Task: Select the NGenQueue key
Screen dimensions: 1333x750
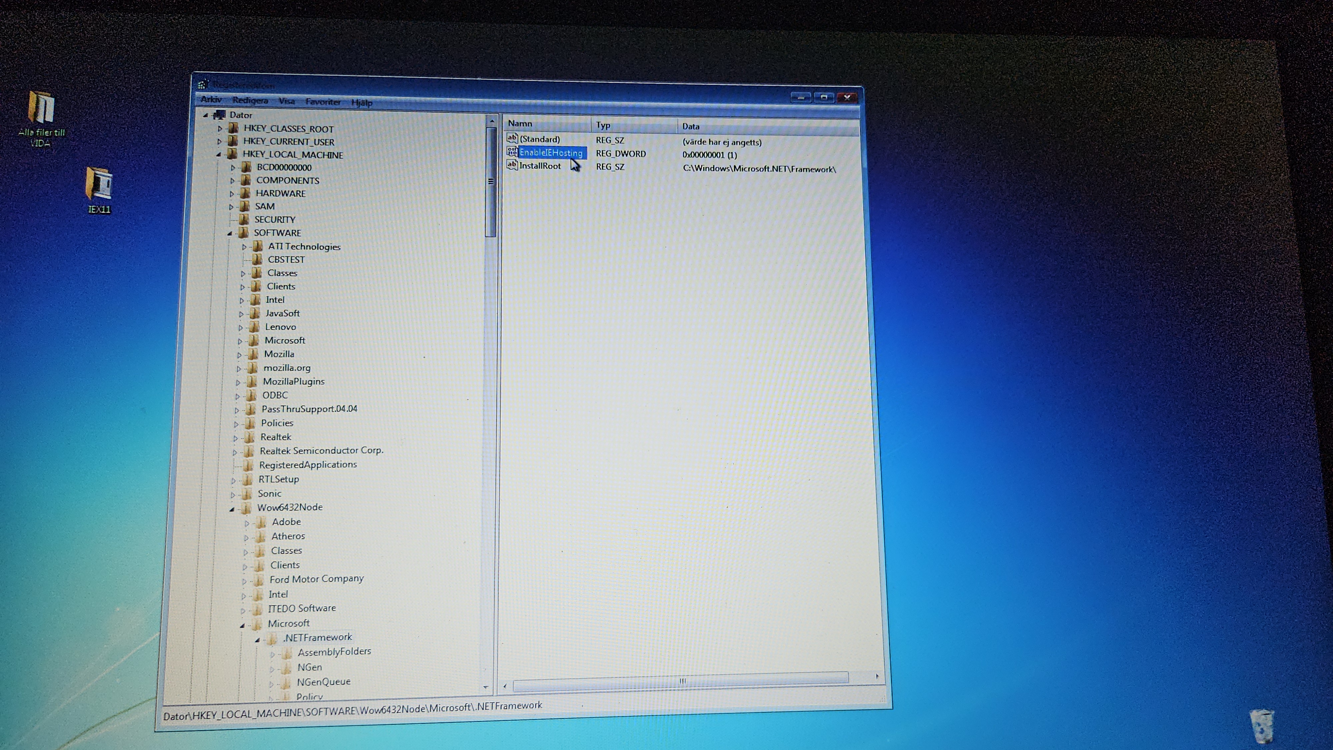Action: [323, 682]
